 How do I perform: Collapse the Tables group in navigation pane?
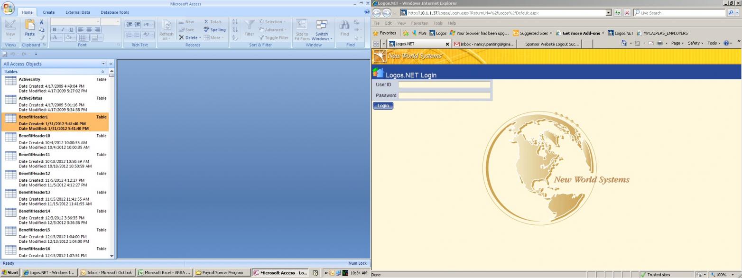click(x=102, y=72)
